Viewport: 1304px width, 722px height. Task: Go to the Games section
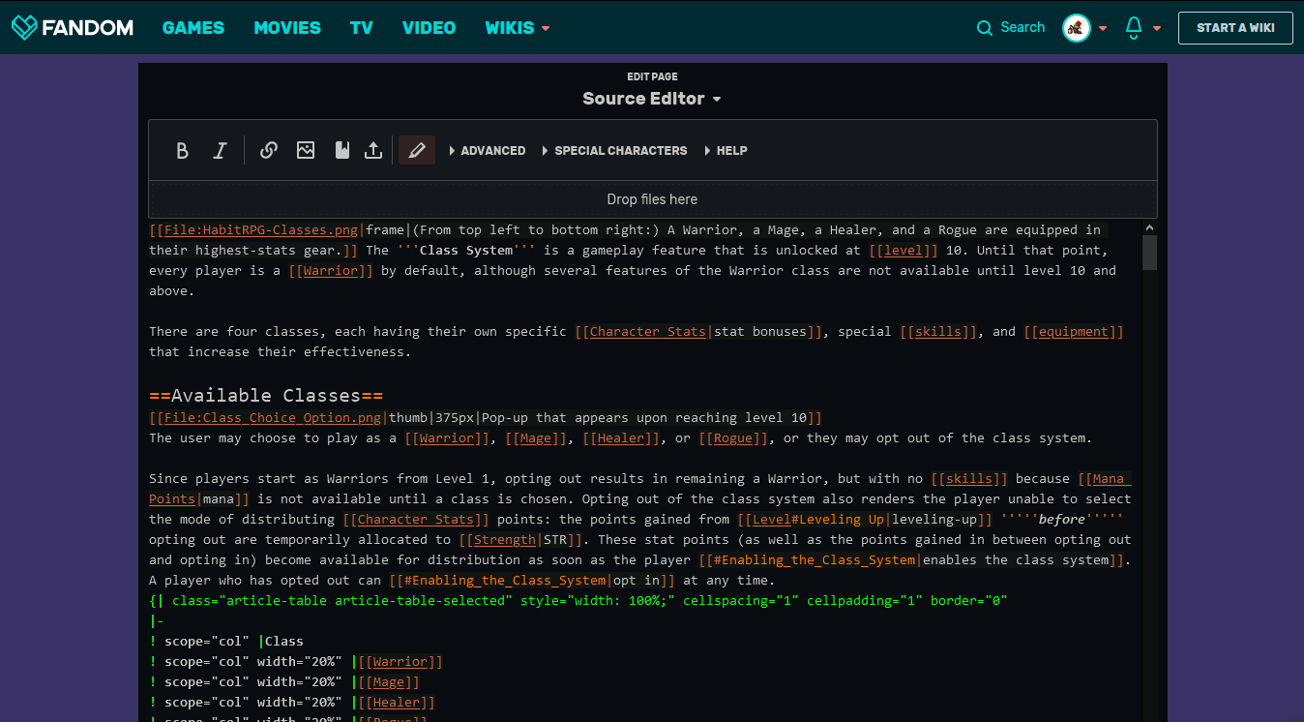point(193,28)
